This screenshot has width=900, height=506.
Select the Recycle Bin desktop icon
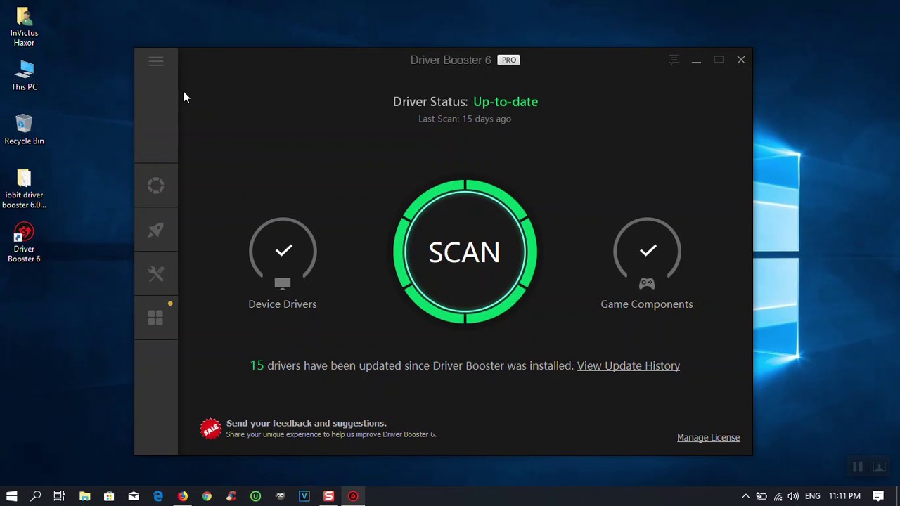coord(24,130)
